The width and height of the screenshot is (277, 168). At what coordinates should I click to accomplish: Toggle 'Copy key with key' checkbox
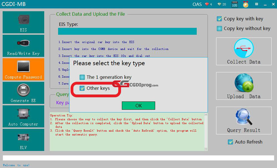(219, 19)
